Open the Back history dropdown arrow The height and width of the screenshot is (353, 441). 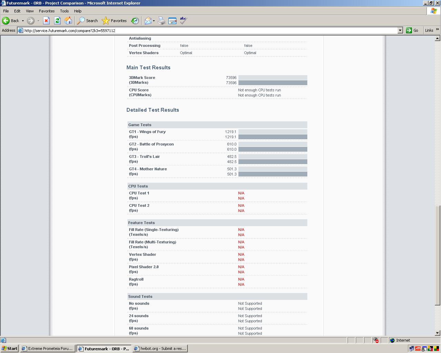(x=23, y=21)
